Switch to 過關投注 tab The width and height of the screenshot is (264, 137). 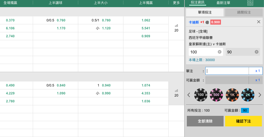click(x=244, y=12)
